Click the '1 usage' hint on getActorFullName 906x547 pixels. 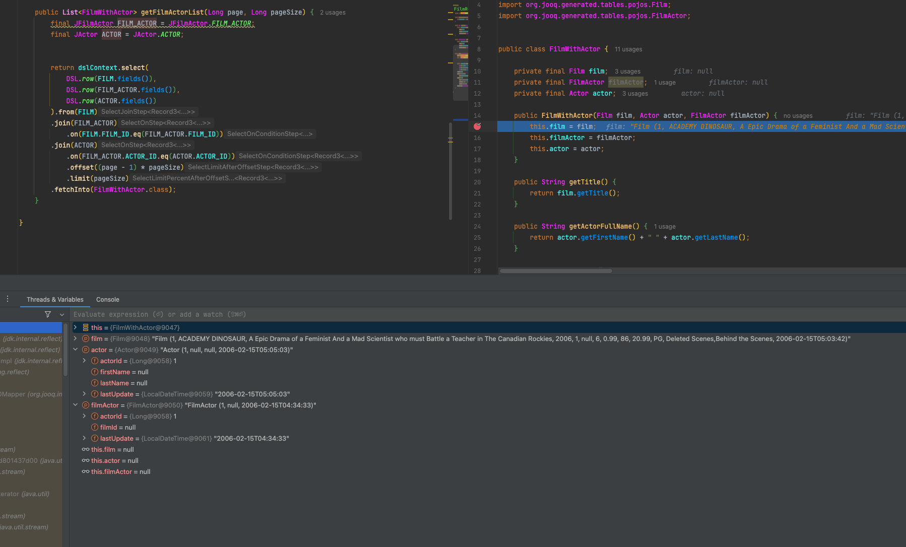665,227
